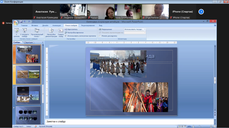
Task: Undo the last action in quick access toolbar
Action: point(25,22)
